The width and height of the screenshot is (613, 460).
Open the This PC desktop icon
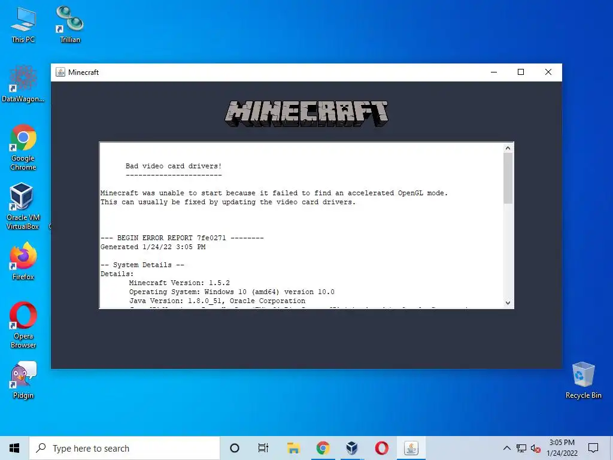(x=23, y=24)
